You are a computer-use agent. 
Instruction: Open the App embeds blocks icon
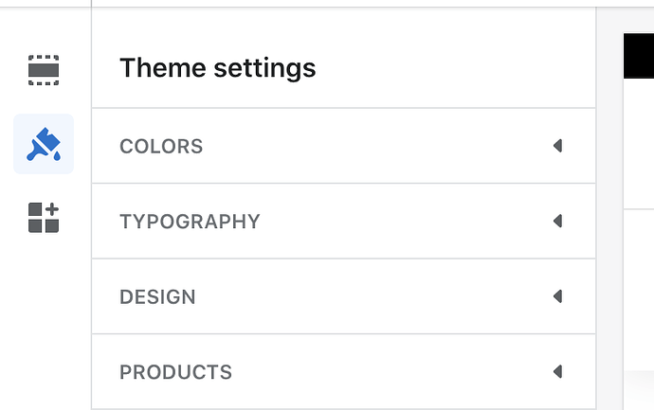[x=44, y=218]
